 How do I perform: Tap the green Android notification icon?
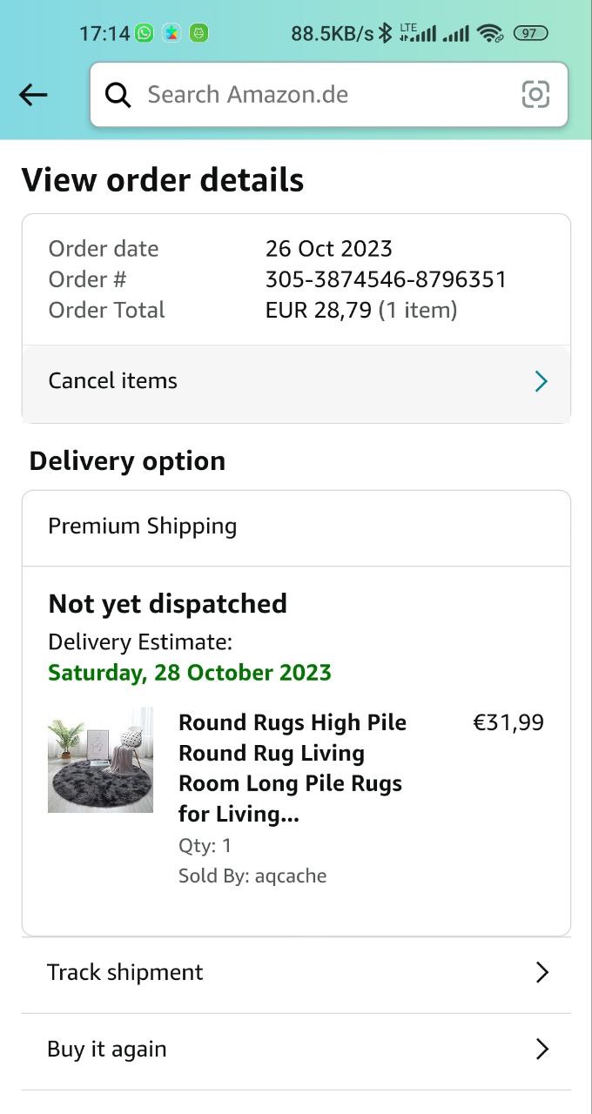coord(198,34)
